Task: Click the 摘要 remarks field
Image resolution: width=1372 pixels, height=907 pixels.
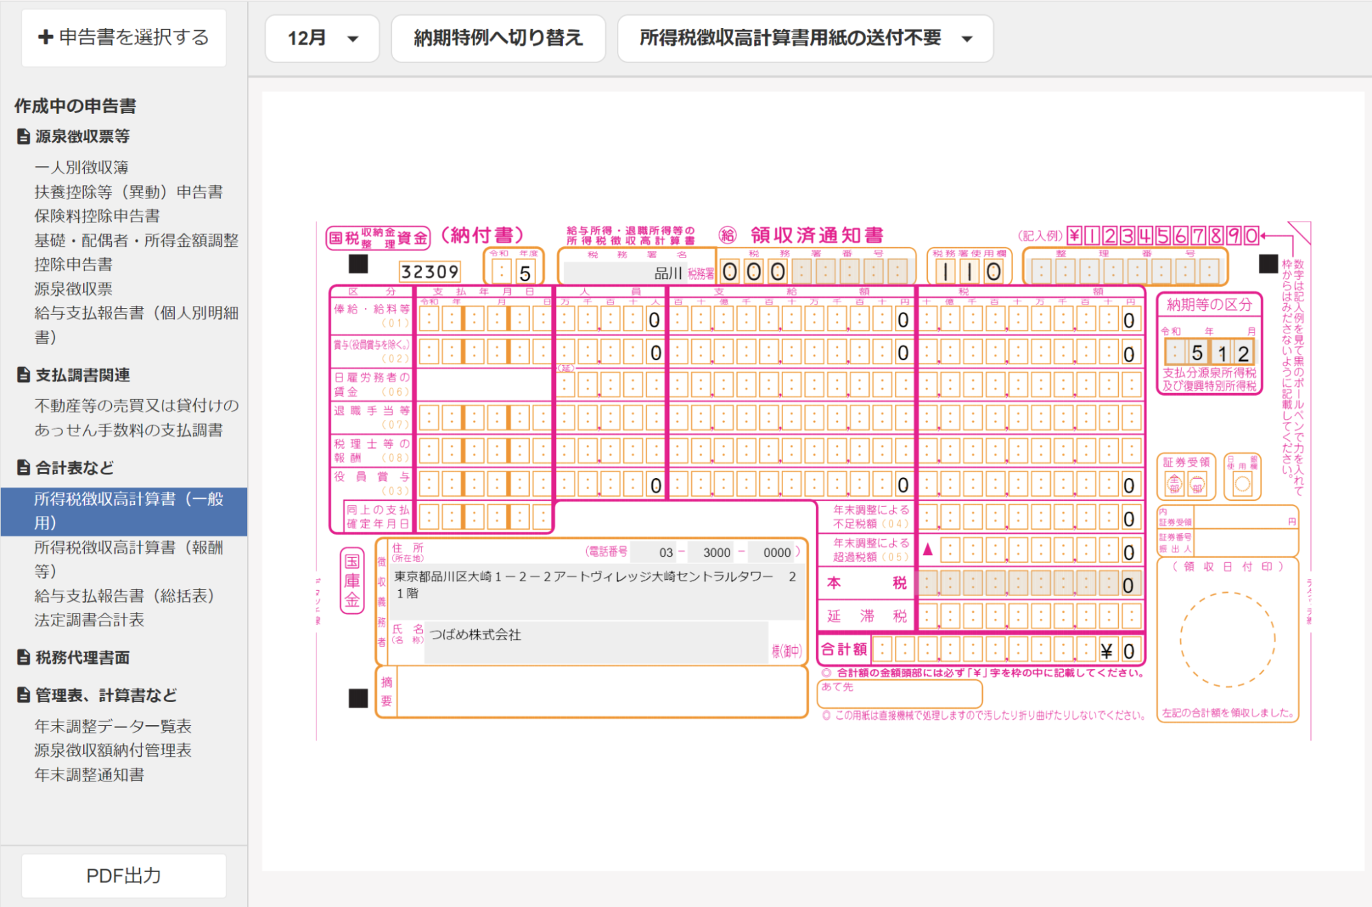Action: point(601,693)
